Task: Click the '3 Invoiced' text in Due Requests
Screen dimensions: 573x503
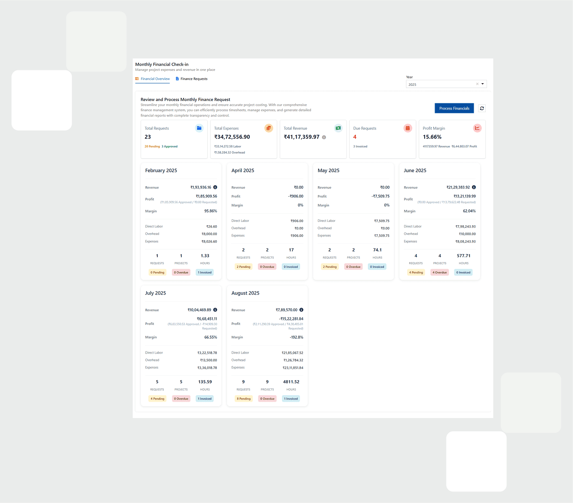Action: tap(360, 146)
